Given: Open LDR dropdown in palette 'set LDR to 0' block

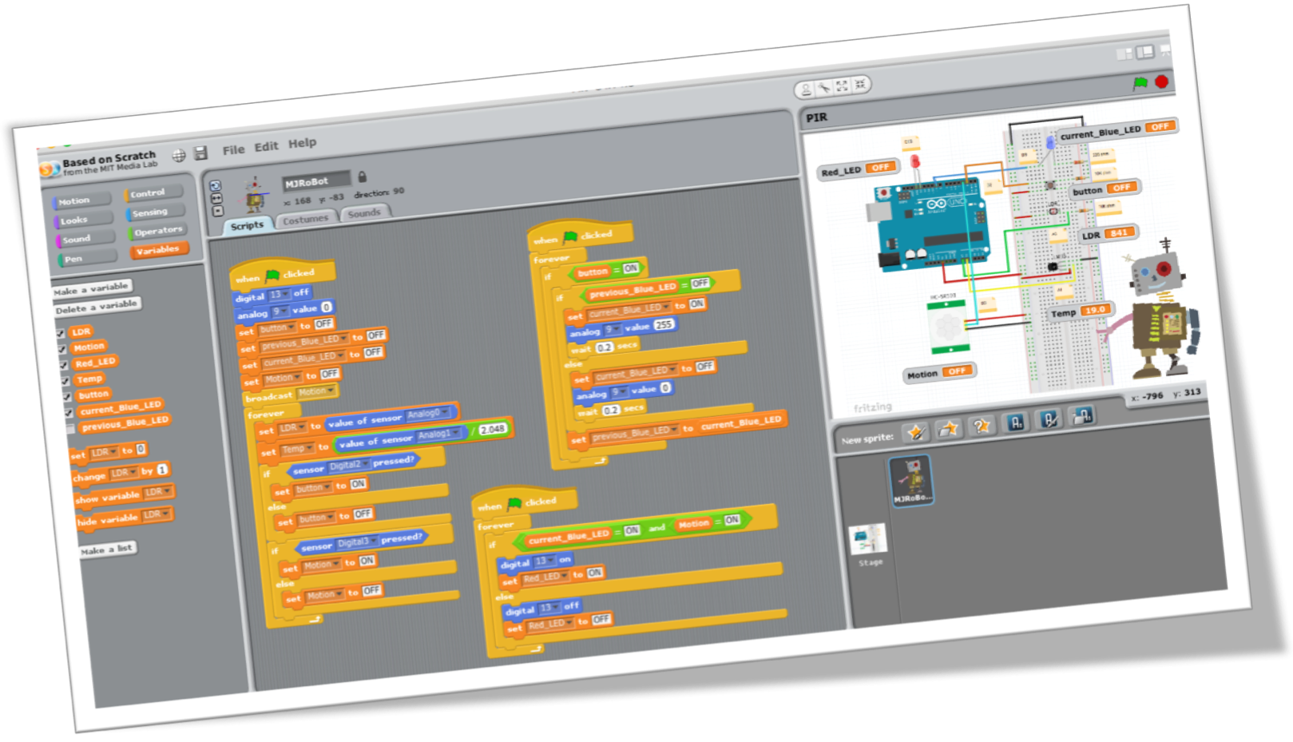Looking at the screenshot, I should 104,452.
